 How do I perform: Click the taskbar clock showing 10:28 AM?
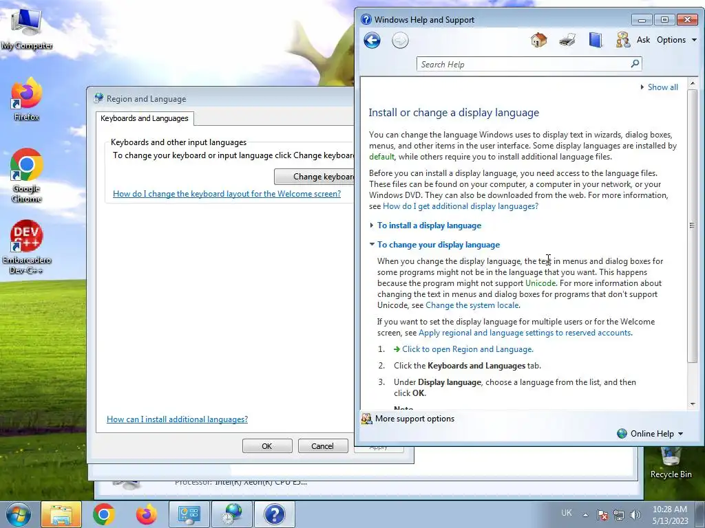pos(670,515)
